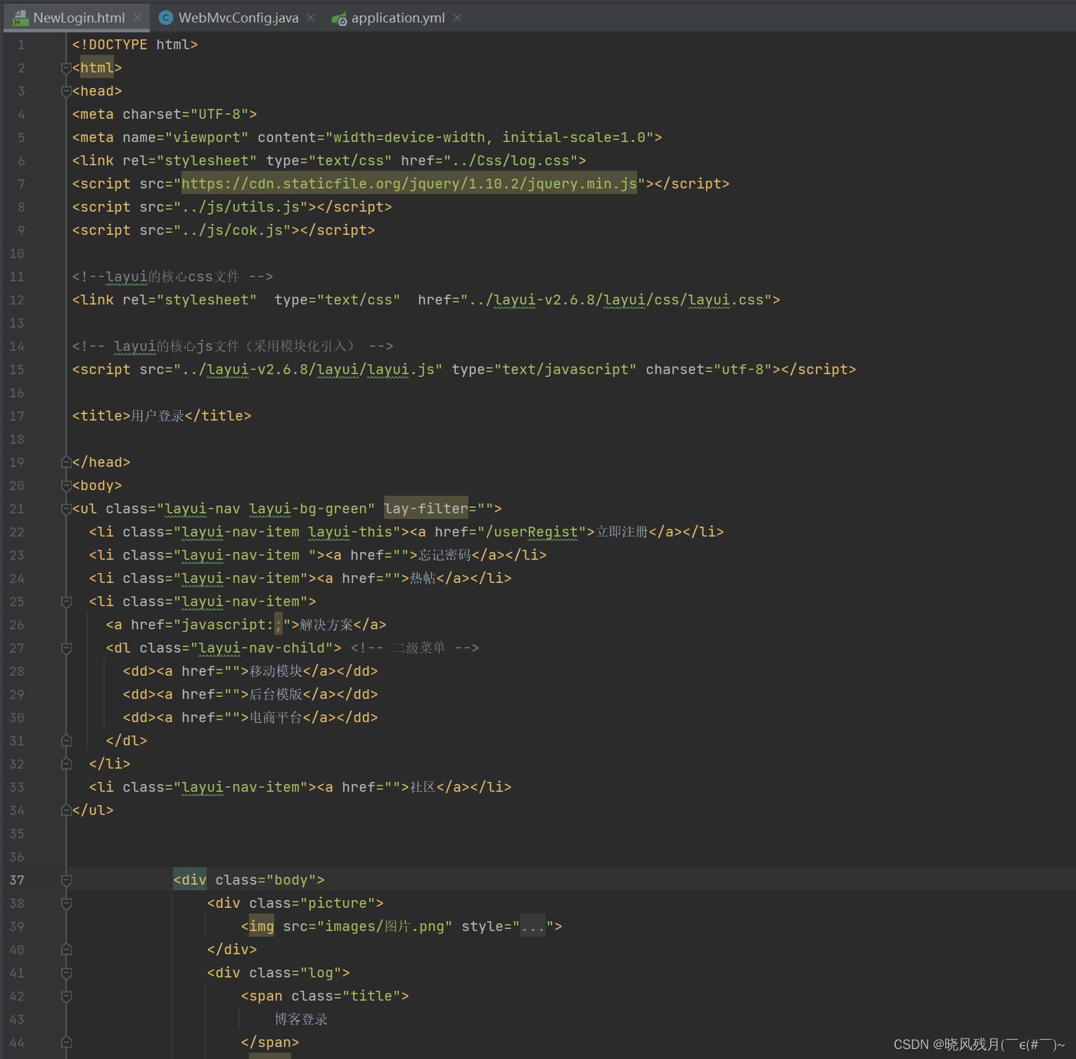
Task: Collapse the div class log fold line 41
Action: point(66,973)
